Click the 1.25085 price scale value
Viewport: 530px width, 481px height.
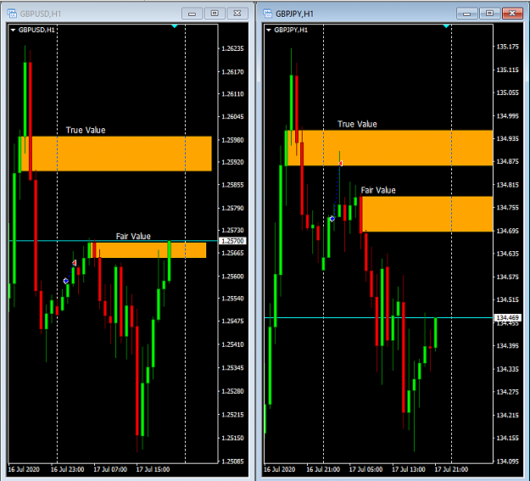(x=232, y=461)
